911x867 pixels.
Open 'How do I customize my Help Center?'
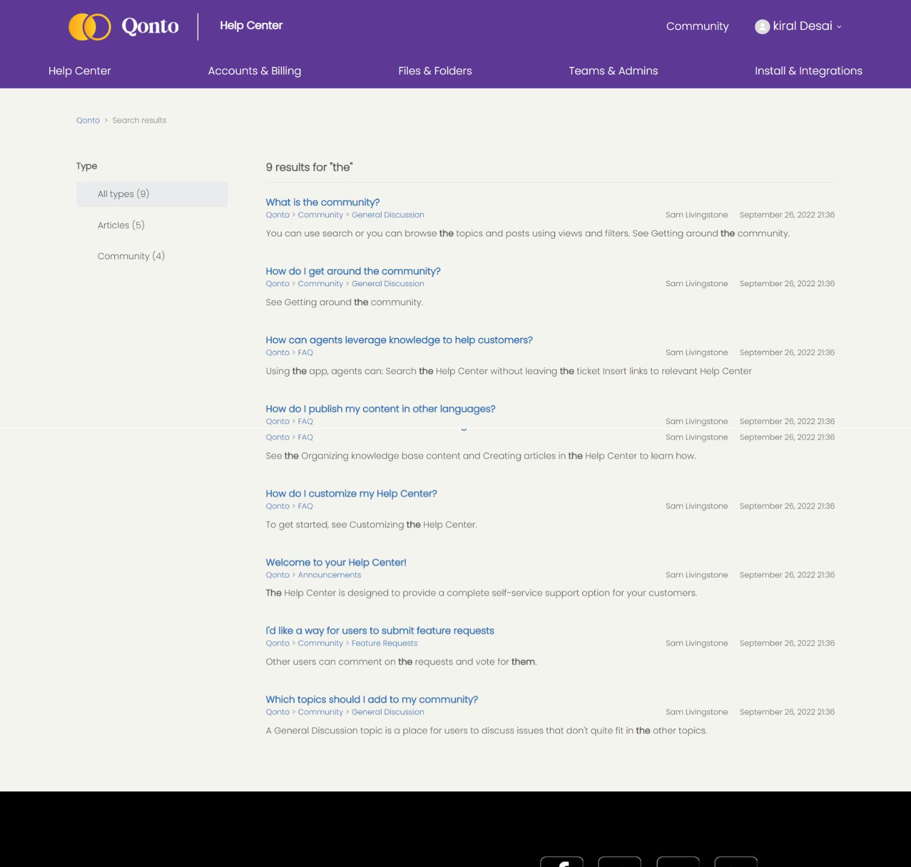click(351, 493)
